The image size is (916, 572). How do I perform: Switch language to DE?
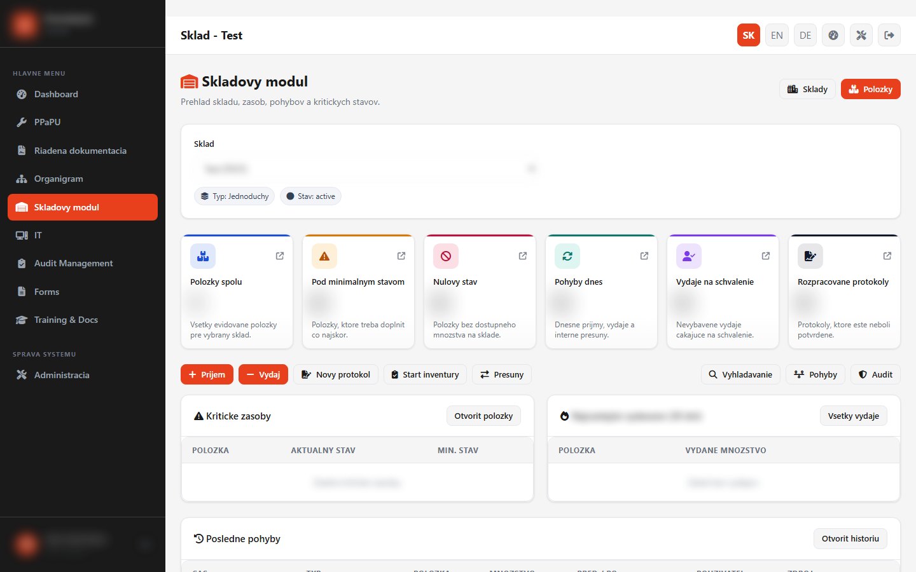(x=805, y=36)
